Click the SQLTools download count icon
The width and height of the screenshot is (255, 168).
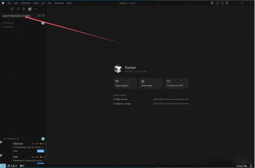[32, 144]
